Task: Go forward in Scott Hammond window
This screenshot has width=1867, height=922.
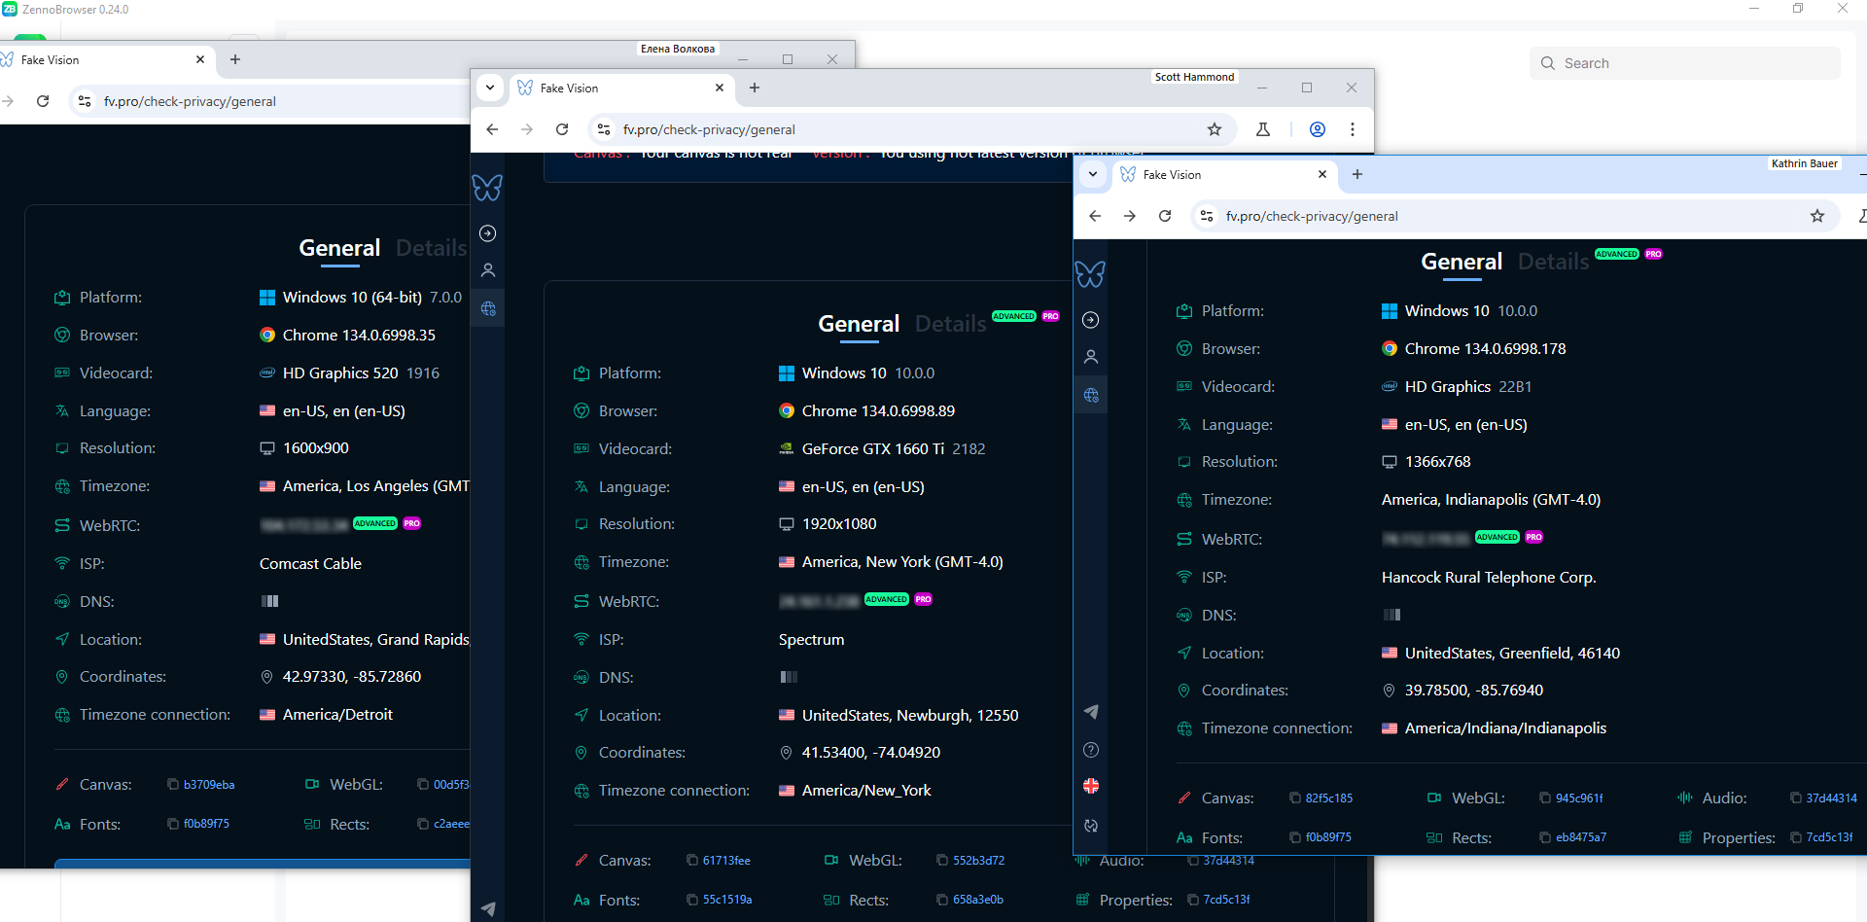Action: click(x=527, y=129)
